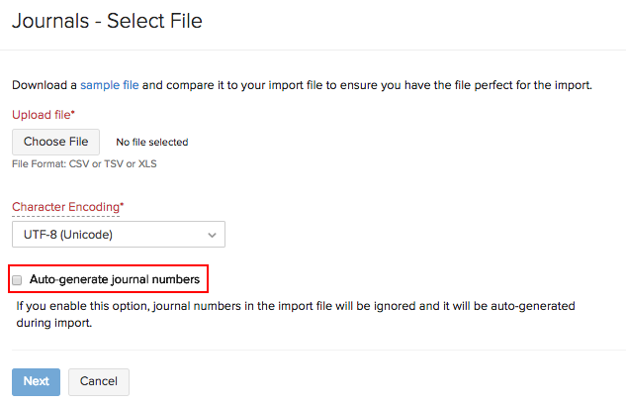Click the "Journals - Select File" heading

[x=107, y=20]
